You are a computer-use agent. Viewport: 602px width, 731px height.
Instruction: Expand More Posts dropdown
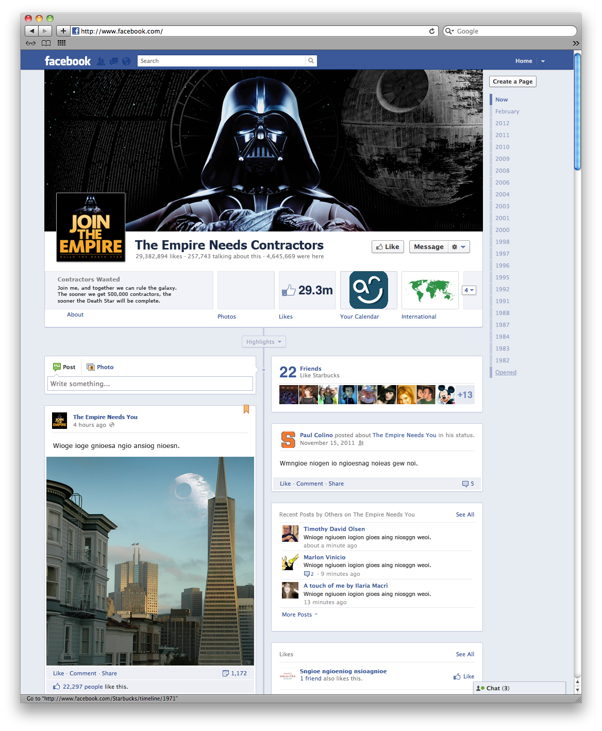point(300,614)
